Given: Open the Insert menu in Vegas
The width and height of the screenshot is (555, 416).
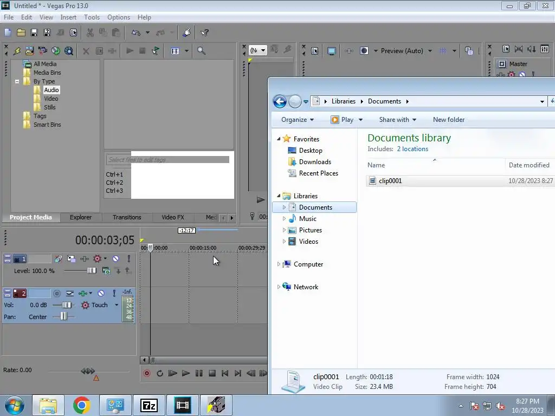Looking at the screenshot, I should click(68, 17).
